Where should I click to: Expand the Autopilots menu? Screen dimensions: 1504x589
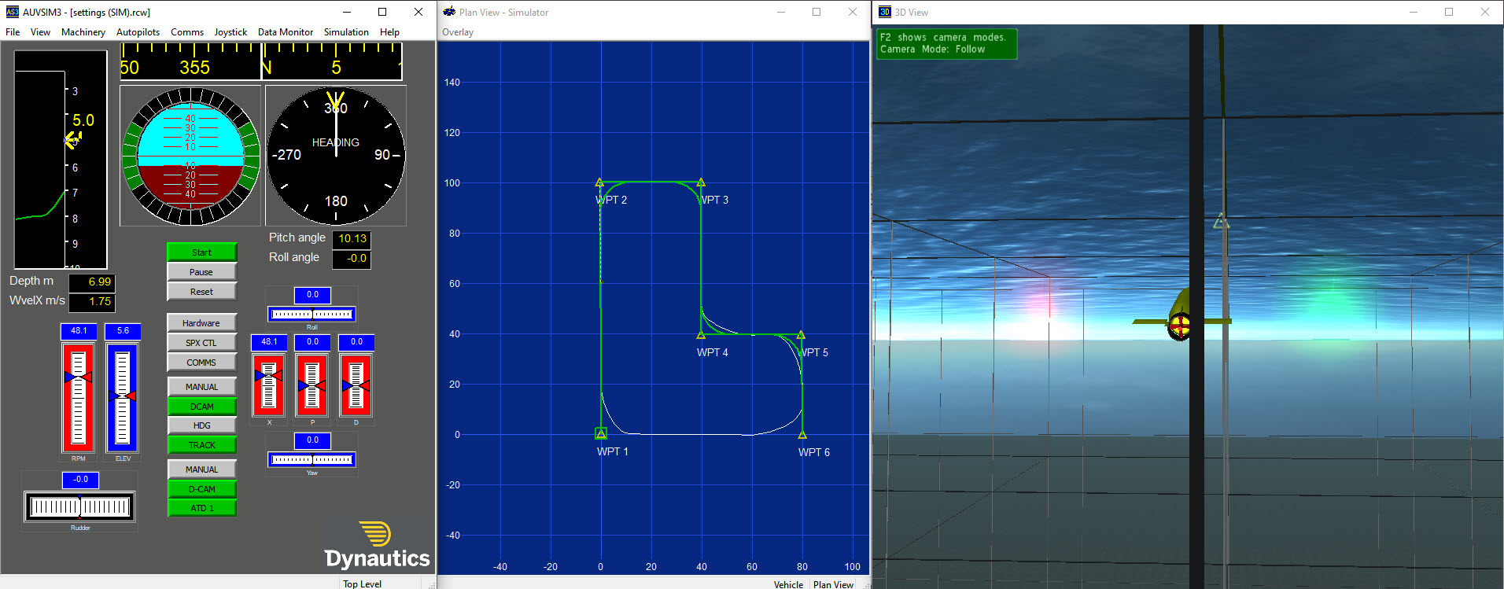[138, 32]
